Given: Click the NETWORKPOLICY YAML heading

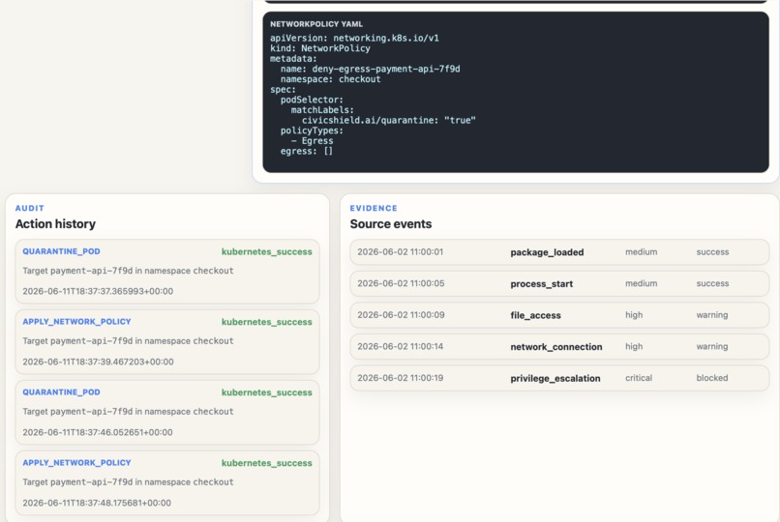Looking at the screenshot, I should pos(316,24).
